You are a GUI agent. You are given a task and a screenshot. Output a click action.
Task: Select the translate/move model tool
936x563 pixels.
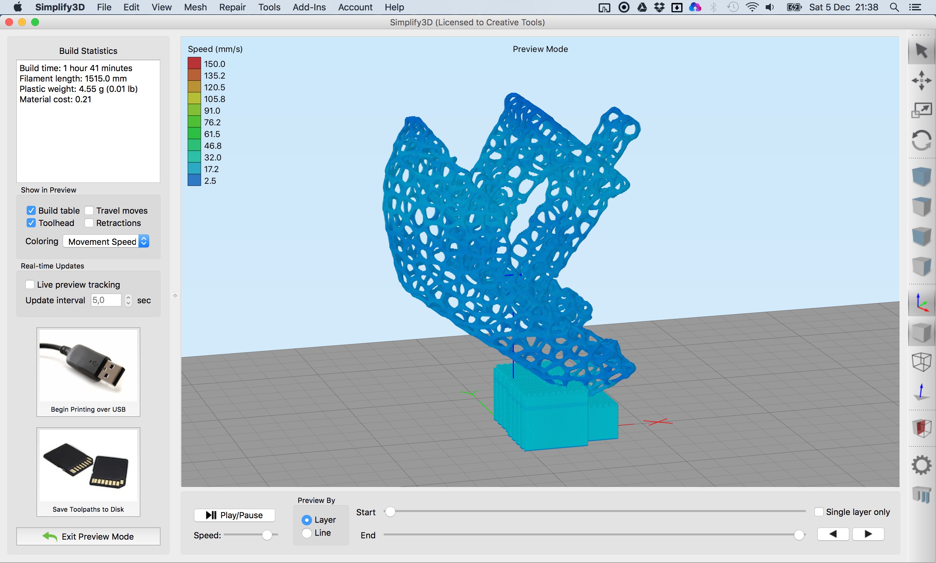pyautogui.click(x=922, y=81)
